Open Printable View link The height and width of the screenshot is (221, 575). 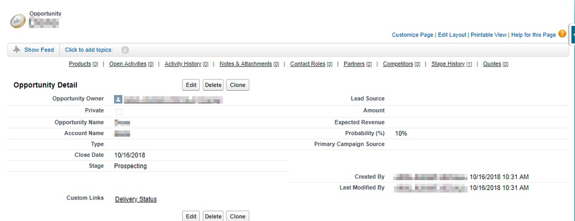(489, 35)
